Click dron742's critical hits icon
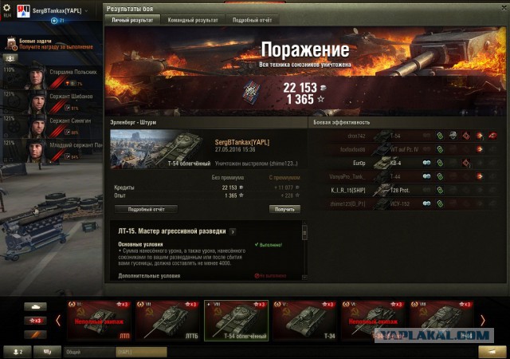 pyautogui.click(x=466, y=136)
